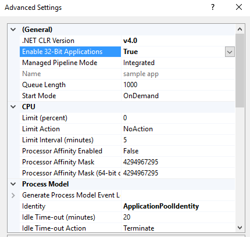The height and width of the screenshot is (237, 250).
Task: Click the scroll down arrow
Action: pos(240,228)
